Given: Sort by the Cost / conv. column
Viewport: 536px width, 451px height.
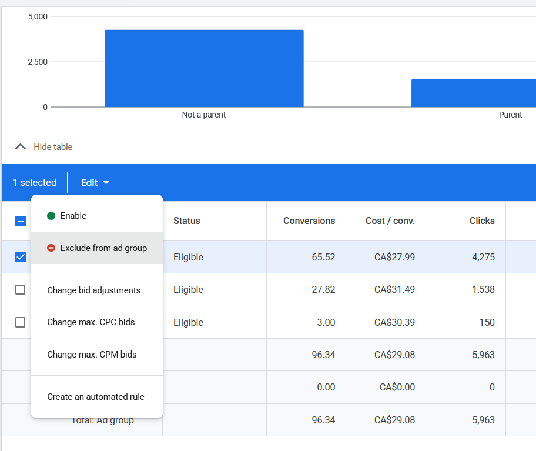Looking at the screenshot, I should coord(390,221).
